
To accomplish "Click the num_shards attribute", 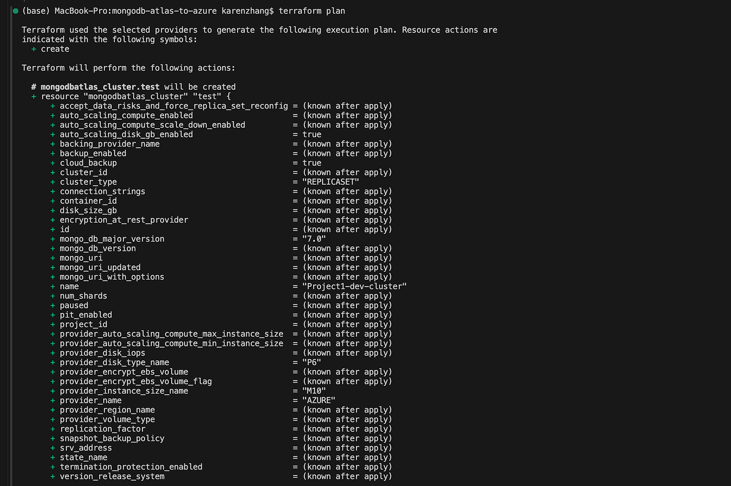I will point(84,296).
